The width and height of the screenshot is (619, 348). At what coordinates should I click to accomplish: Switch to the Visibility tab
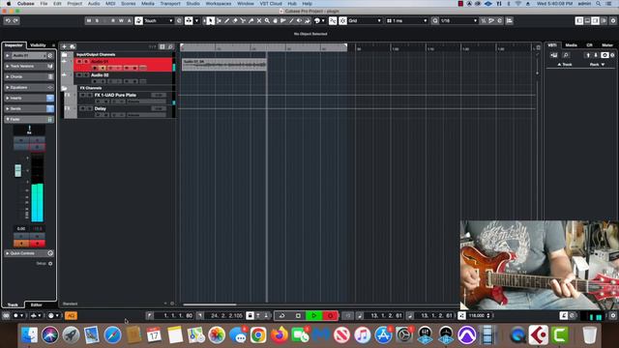point(39,45)
